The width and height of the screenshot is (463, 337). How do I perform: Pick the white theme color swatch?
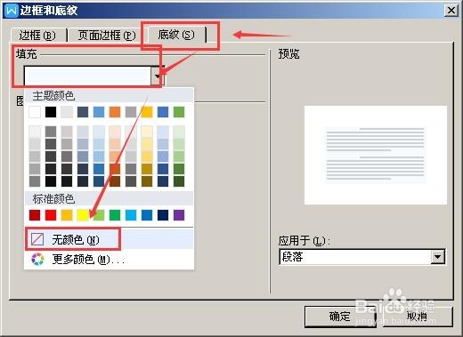35,112
